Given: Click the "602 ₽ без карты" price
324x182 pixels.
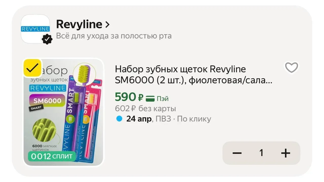Looking at the screenshot, I should [145, 109].
